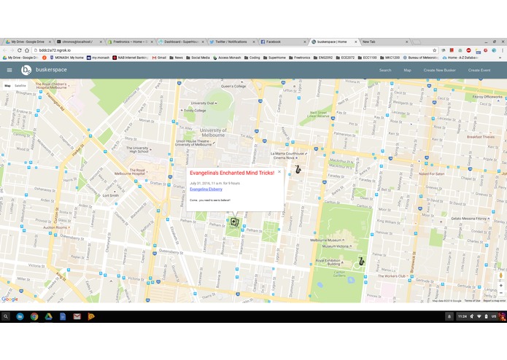The height and width of the screenshot is (360, 507).
Task: Click saxophone marker near Royal Exhibition Building
Action: pyautogui.click(x=362, y=261)
